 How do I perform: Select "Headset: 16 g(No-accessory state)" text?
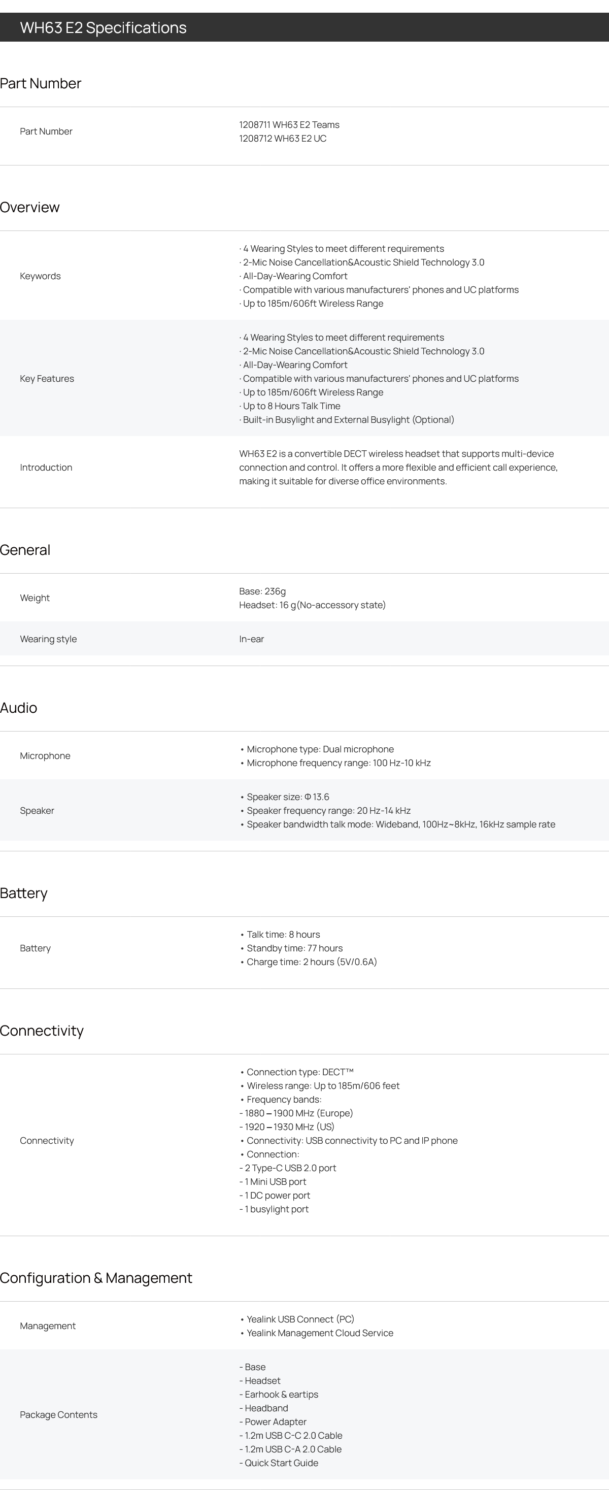(312, 605)
